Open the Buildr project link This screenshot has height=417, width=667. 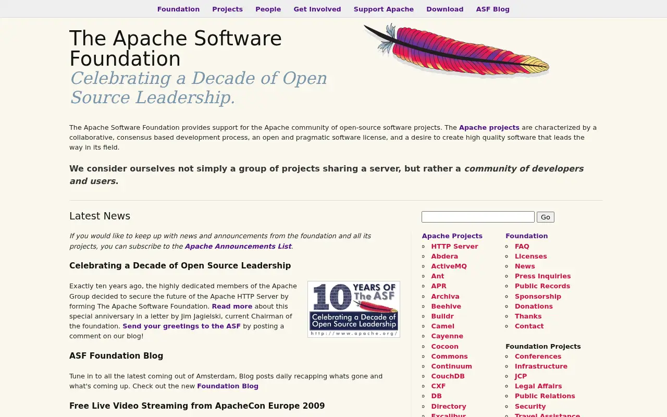coord(442,316)
